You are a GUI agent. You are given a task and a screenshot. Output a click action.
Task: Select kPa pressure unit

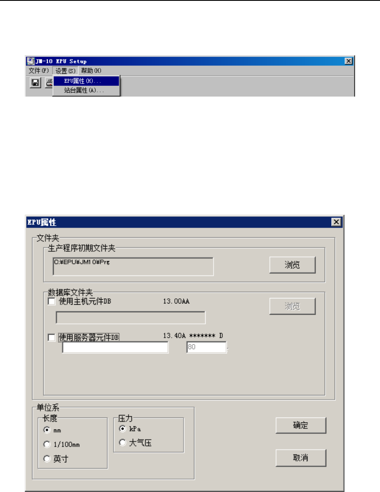123,429
